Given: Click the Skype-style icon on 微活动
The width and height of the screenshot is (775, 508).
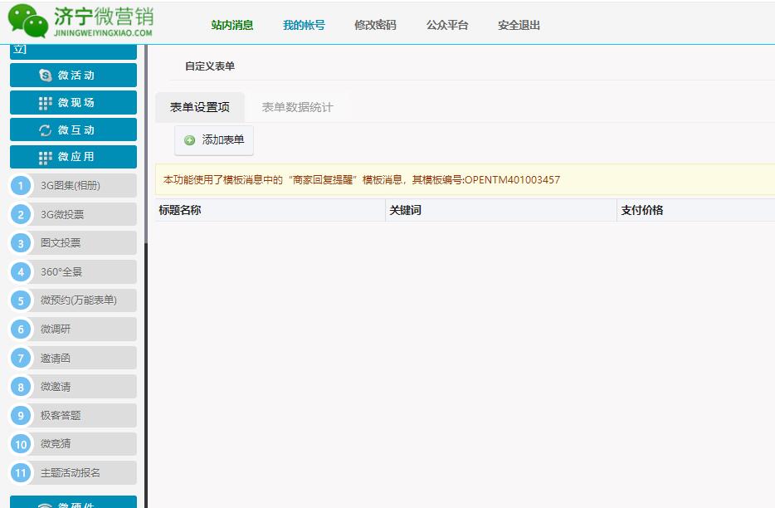Looking at the screenshot, I should (45, 76).
